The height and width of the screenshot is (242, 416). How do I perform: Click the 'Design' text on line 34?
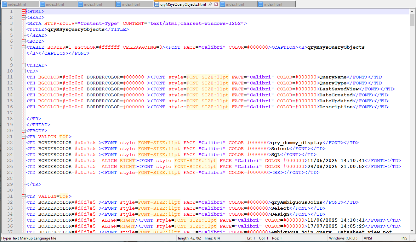280,214
